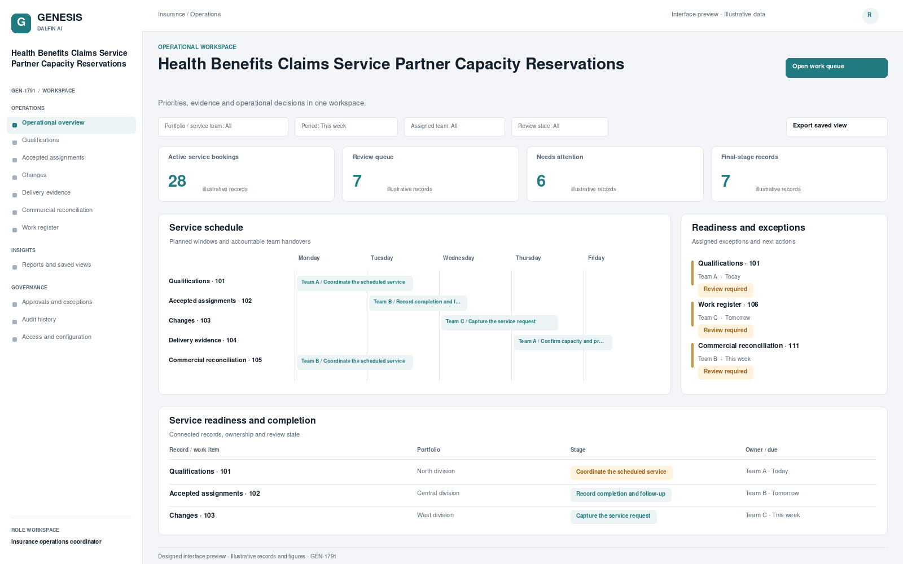Screen dimensions: 903x564
Task: Click the Open work queue button
Action: tap(836, 68)
